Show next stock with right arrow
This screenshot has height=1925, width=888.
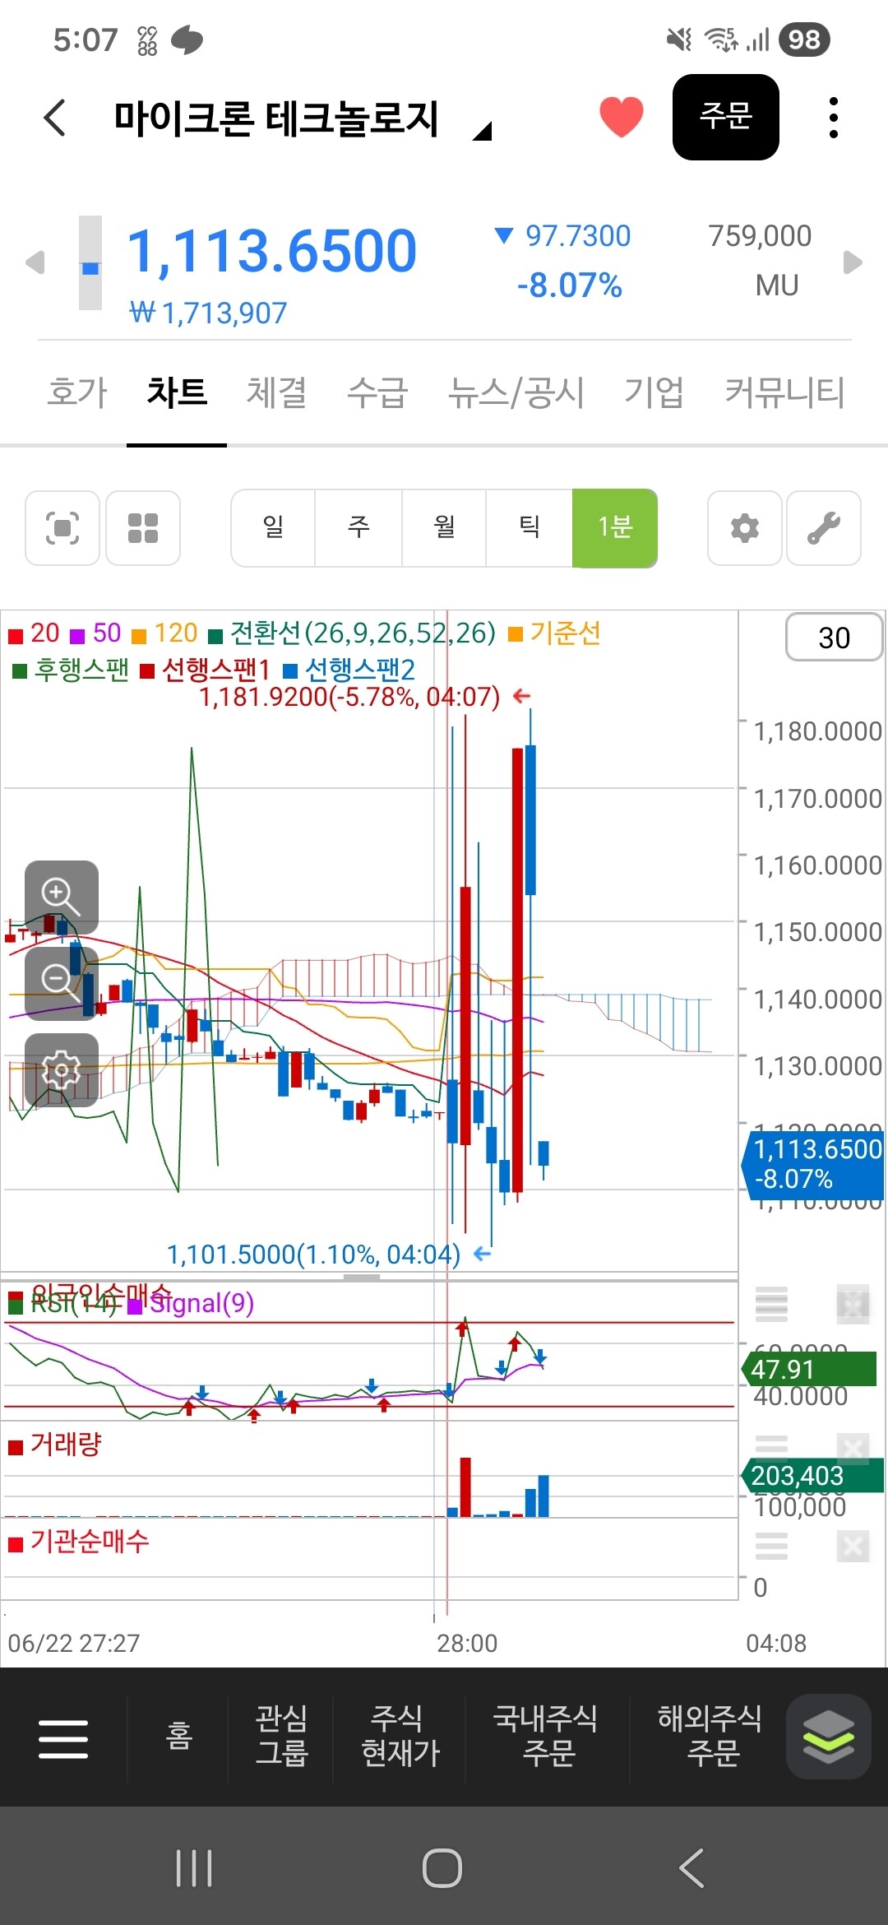(x=853, y=262)
